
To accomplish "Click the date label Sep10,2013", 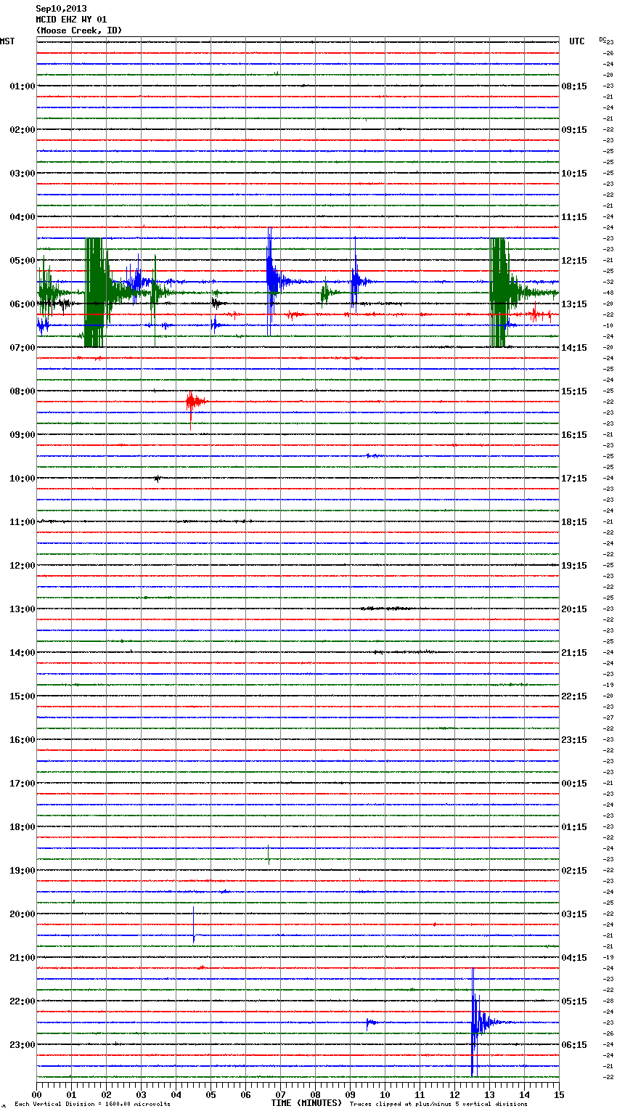I will (61, 9).
